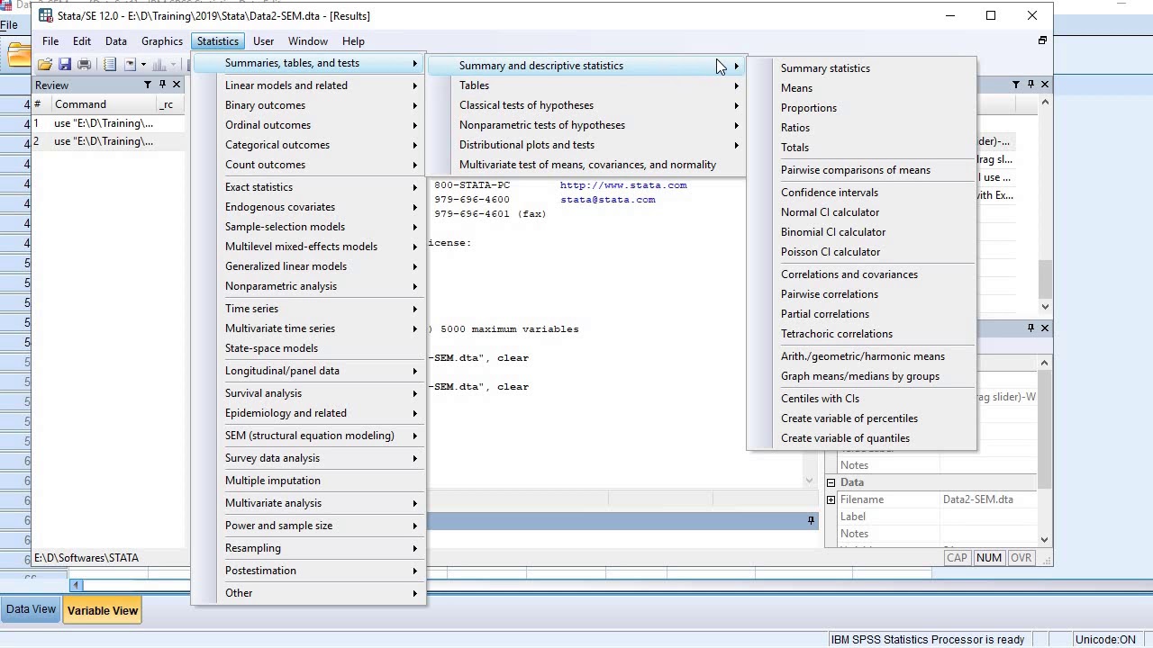This screenshot has height=648, width=1153.
Task: Open Binary outcomes submenu
Action: pos(309,105)
